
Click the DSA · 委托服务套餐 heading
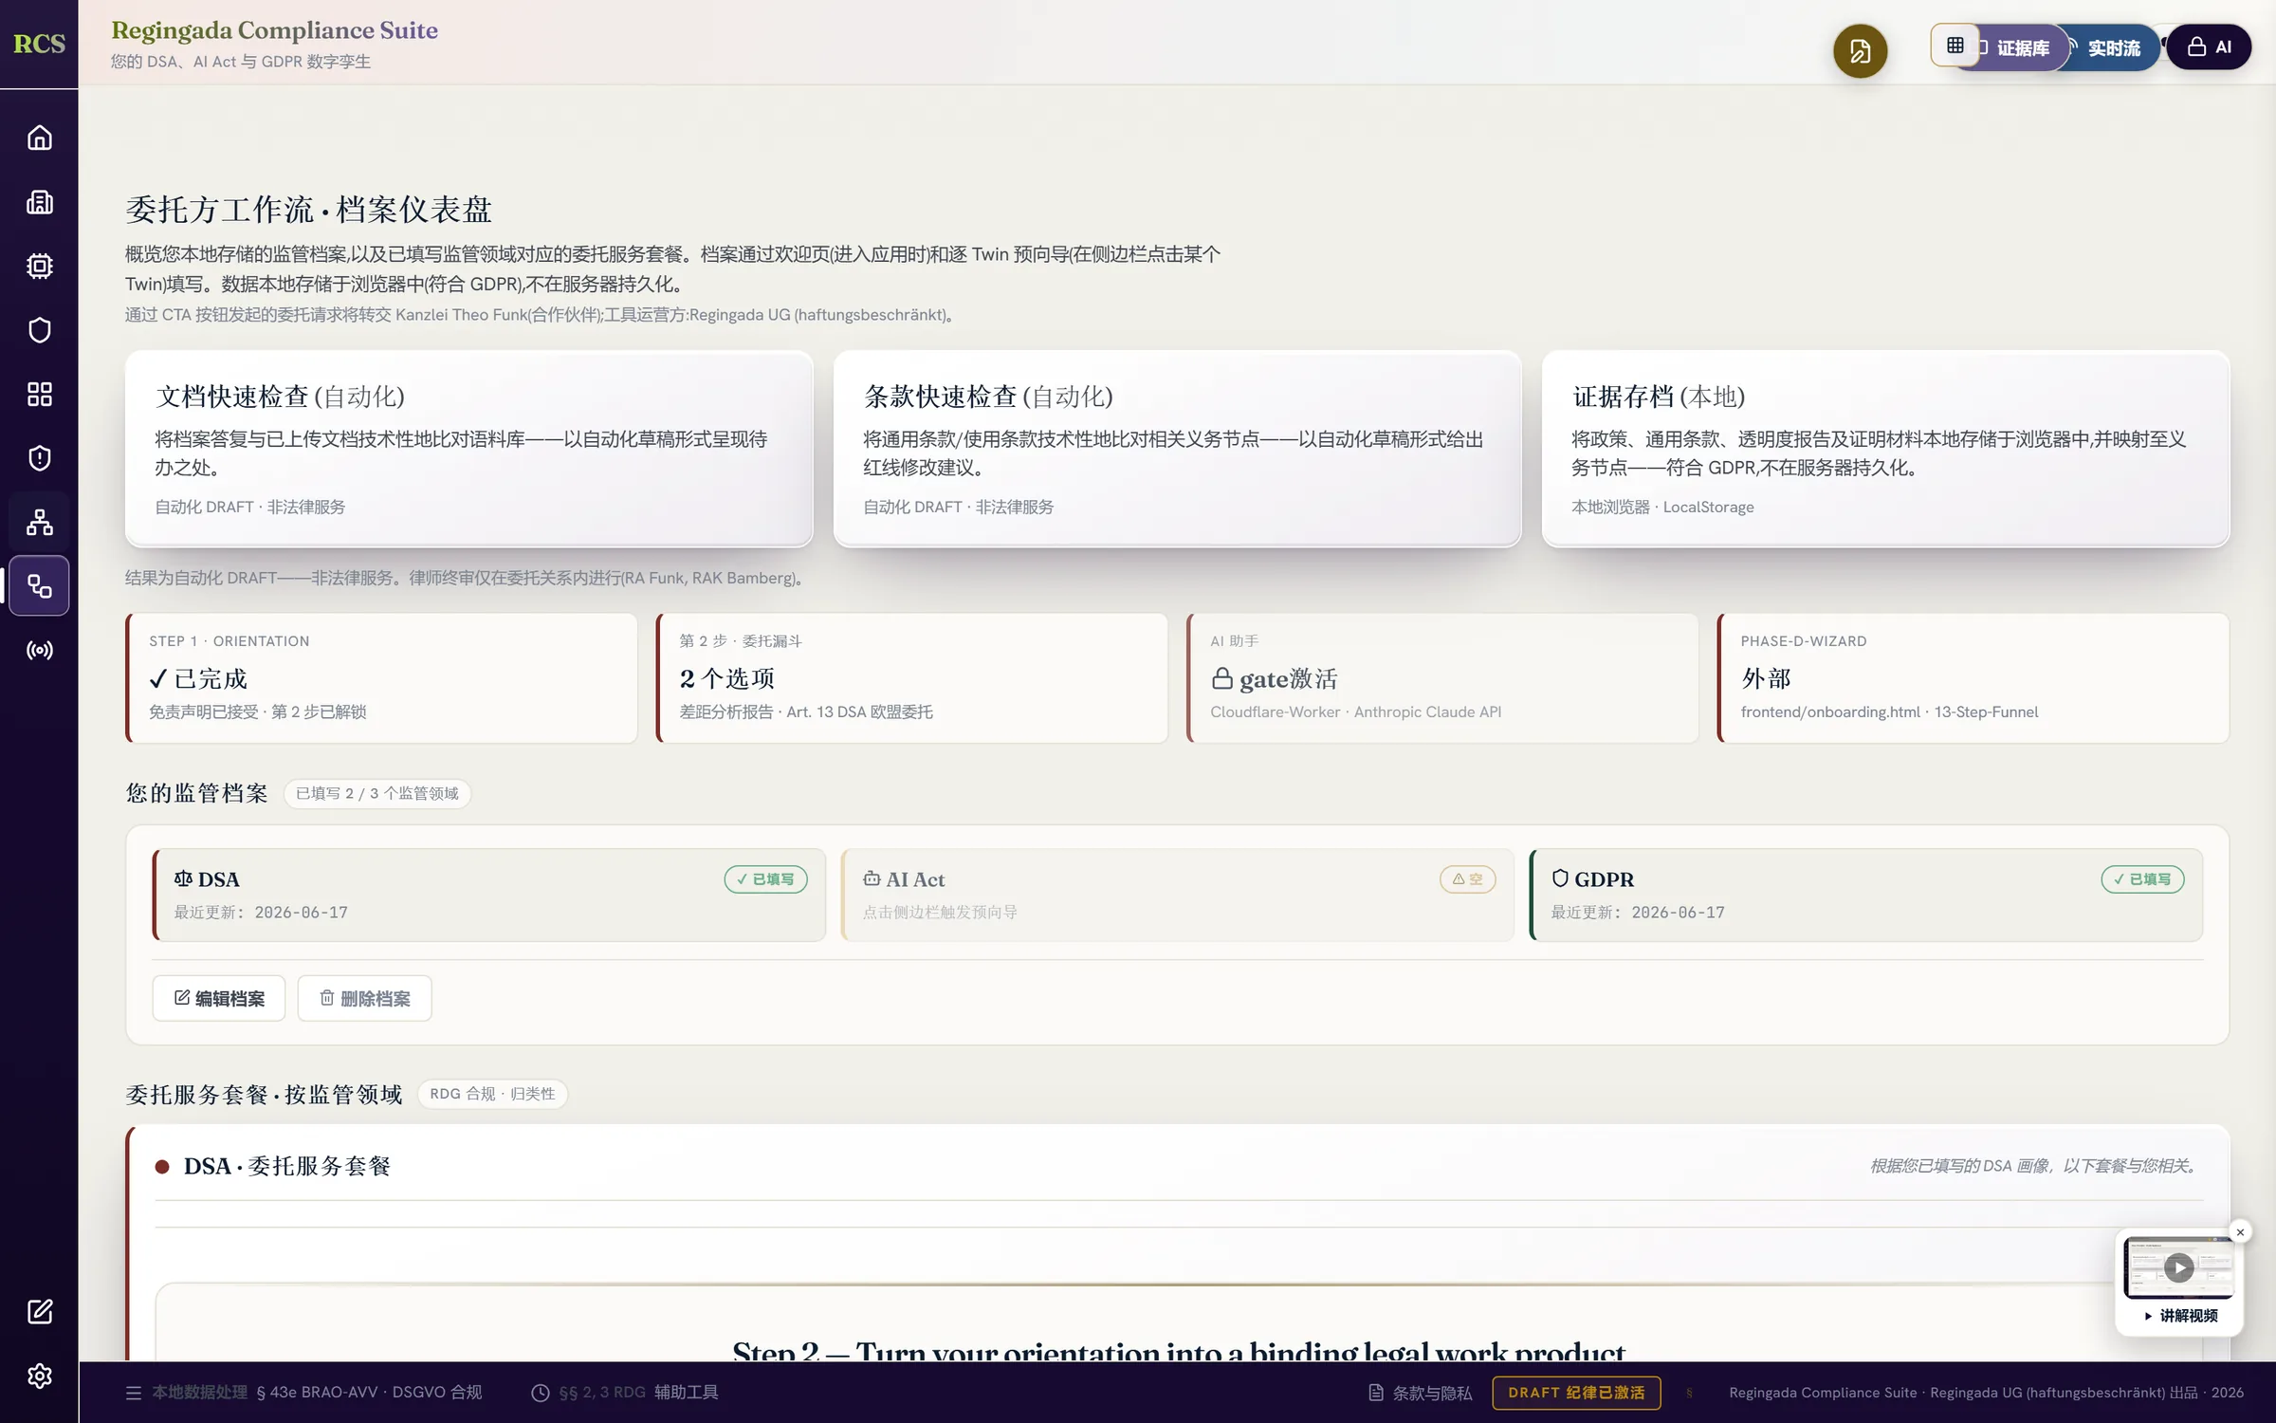pyautogui.click(x=286, y=1166)
